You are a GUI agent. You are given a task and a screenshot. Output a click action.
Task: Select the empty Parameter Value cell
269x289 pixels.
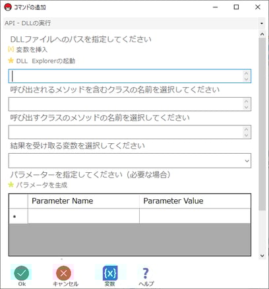pyautogui.click(x=195, y=216)
